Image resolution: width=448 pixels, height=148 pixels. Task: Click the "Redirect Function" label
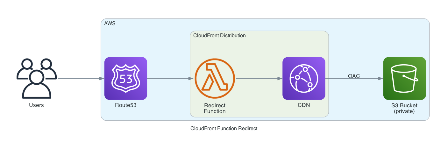(x=215, y=108)
